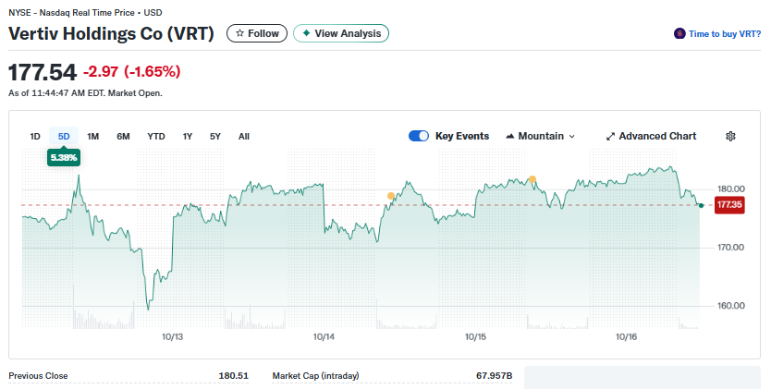Click the Mountain chart type icon
The height and width of the screenshot is (389, 771).
point(510,136)
